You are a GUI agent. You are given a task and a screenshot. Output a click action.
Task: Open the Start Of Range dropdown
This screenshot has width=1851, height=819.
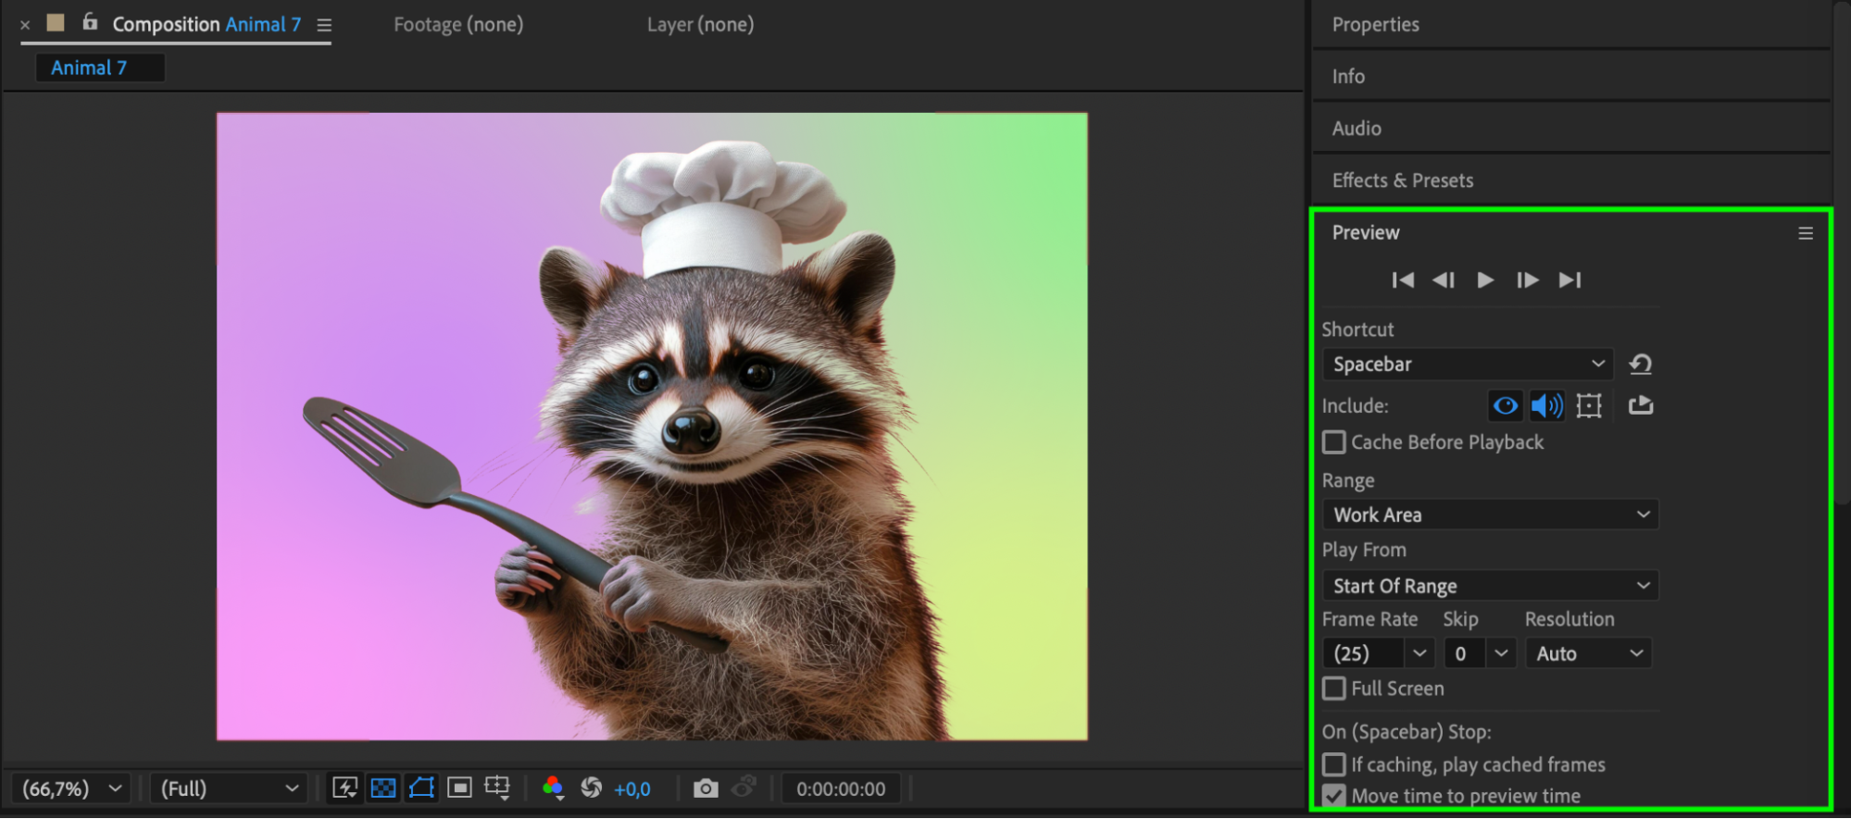click(1490, 586)
